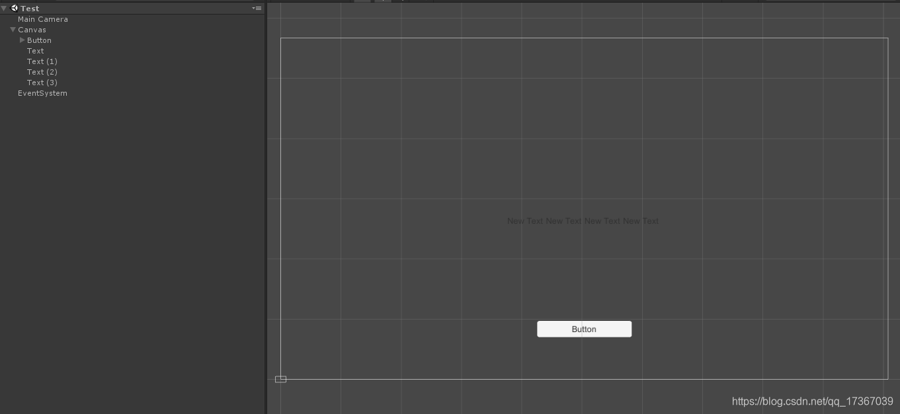The image size is (900, 414).
Task: Select Text (1) in the hierarchy
Action: [42, 61]
